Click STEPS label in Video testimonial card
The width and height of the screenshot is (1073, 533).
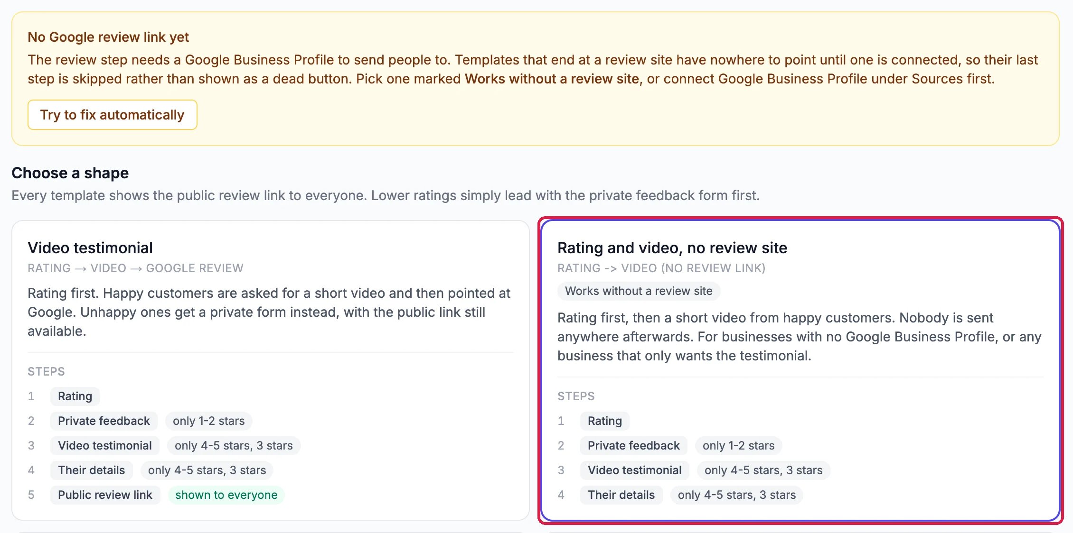(x=46, y=371)
